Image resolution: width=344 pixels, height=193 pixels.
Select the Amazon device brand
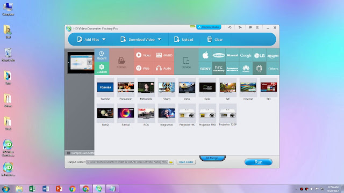273,56
